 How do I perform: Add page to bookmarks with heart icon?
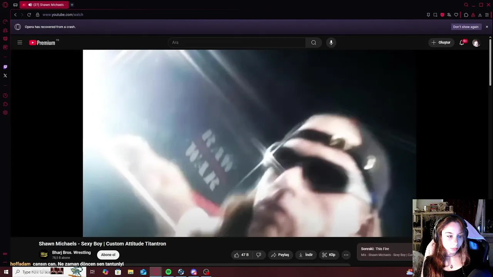click(456, 15)
